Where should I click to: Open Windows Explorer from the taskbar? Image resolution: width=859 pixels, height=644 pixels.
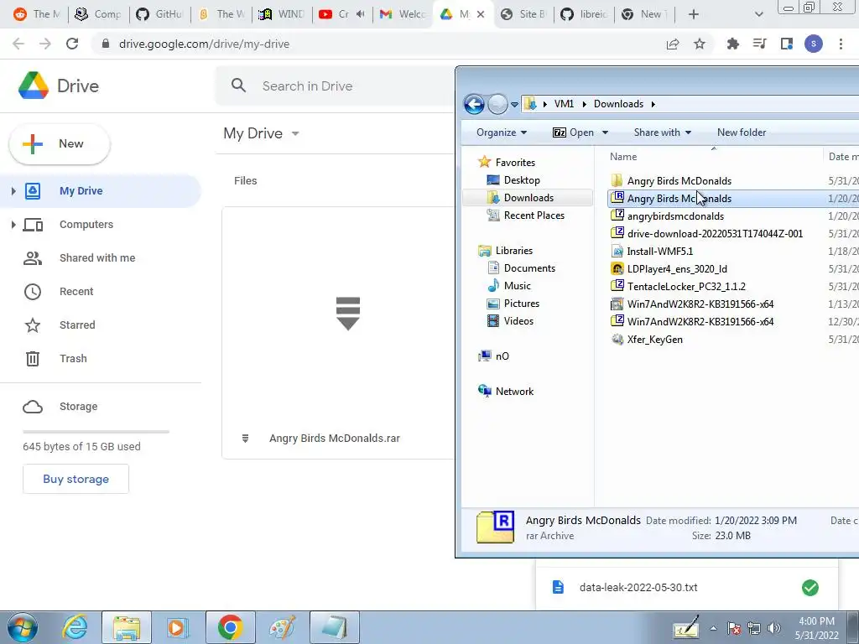click(127, 627)
